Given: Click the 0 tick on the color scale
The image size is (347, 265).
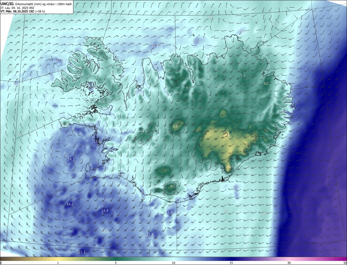Looking at the screenshot, I should click(1, 263).
